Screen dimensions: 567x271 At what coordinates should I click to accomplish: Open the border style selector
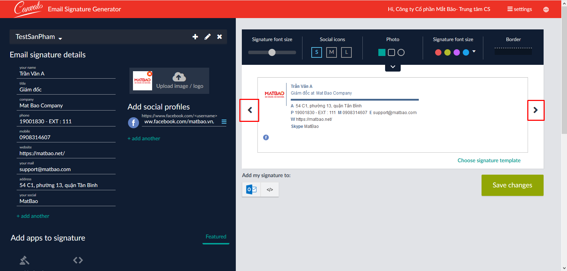coord(513,51)
